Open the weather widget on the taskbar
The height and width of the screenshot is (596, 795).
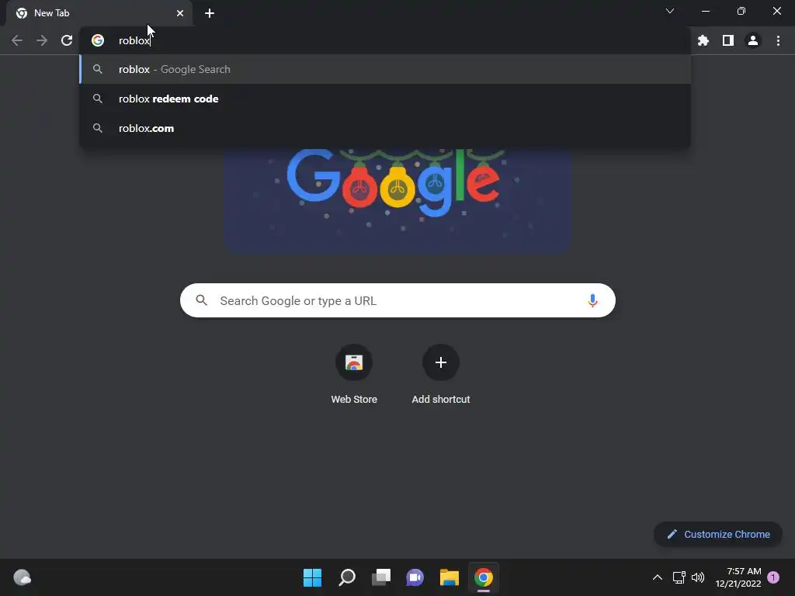(23, 577)
